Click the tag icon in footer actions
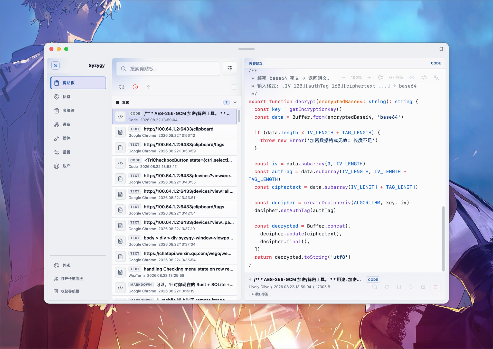Image resolution: width=493 pixels, height=349 pixels. point(411,287)
